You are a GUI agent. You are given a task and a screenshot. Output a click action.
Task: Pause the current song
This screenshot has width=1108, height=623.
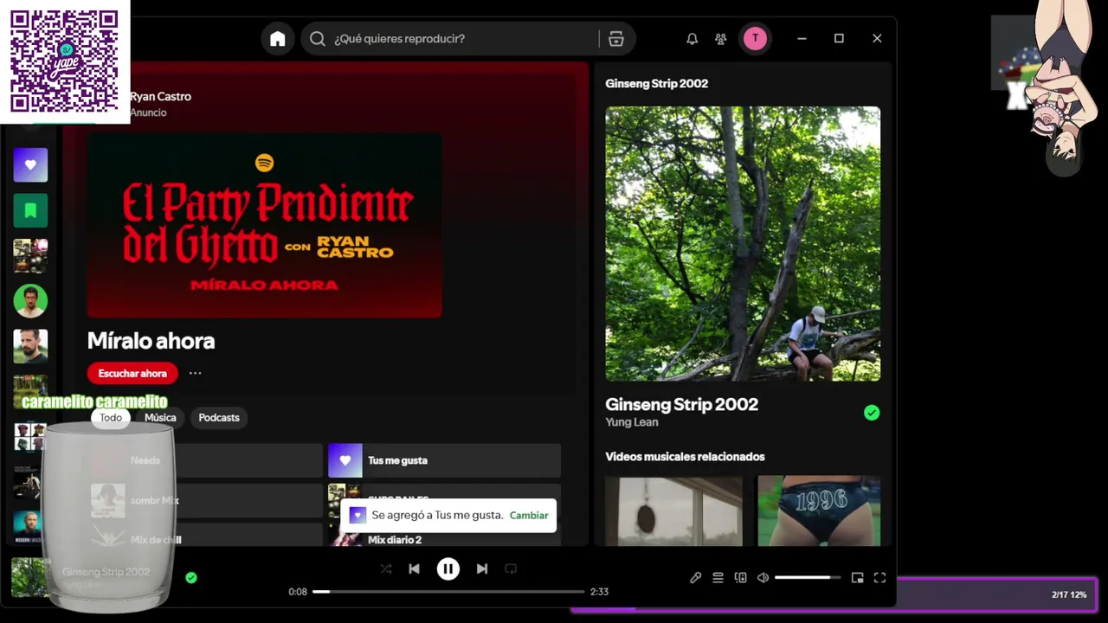[x=448, y=569]
